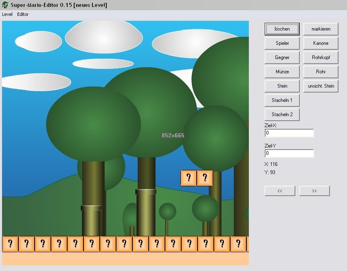347x271 pixels.
Task: Choose the Stacheln 1 button
Action: (x=282, y=100)
